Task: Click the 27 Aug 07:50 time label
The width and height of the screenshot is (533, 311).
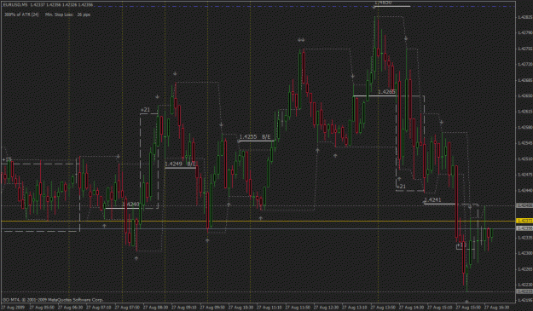Action: tap(127, 308)
